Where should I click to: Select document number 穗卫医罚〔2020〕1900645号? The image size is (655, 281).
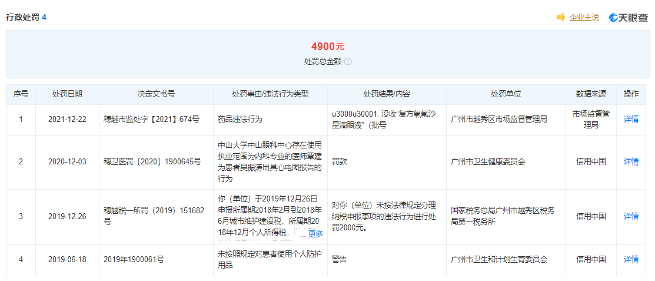152,161
